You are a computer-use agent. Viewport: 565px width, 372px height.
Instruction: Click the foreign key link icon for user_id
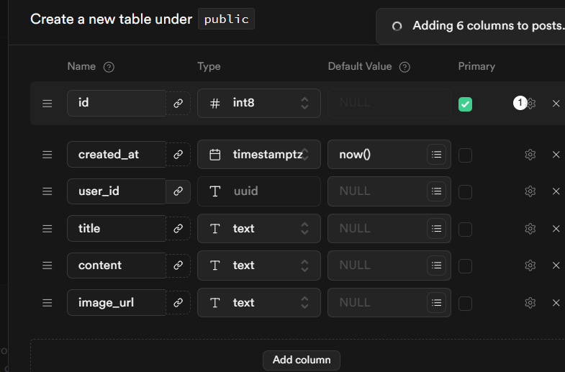(x=178, y=191)
